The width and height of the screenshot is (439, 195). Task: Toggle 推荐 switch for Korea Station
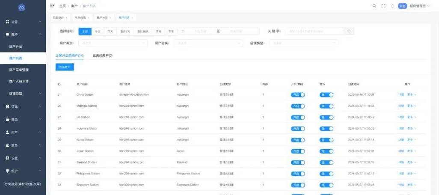click(326, 140)
